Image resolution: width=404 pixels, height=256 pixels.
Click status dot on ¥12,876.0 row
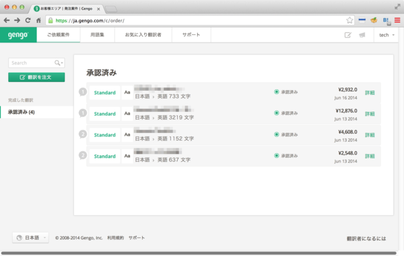coord(277,113)
